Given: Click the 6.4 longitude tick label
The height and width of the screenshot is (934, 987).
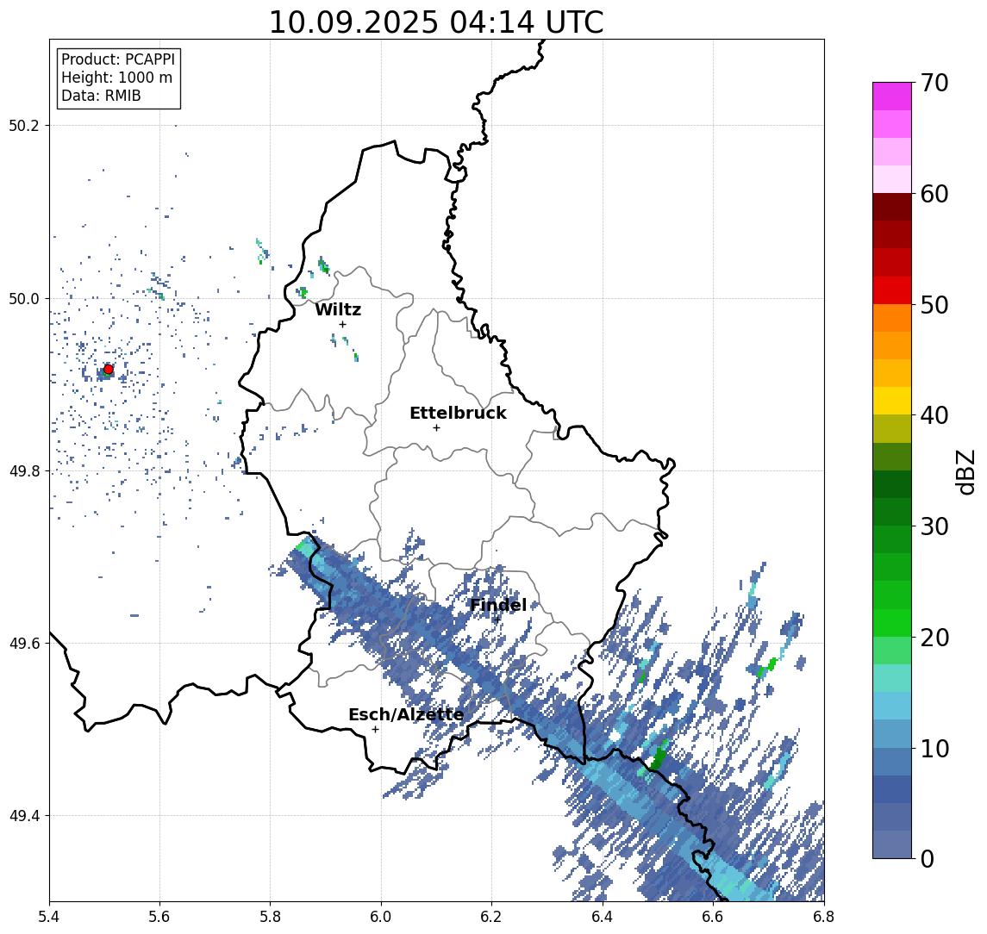Looking at the screenshot, I should pos(603,917).
